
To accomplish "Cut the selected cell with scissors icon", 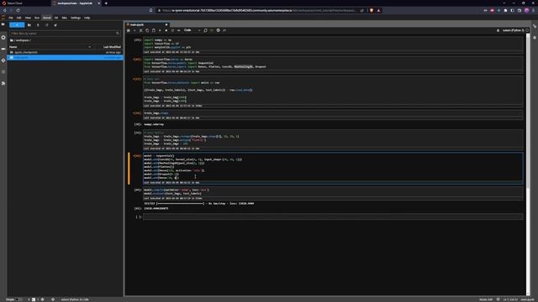I will tap(140, 30).
